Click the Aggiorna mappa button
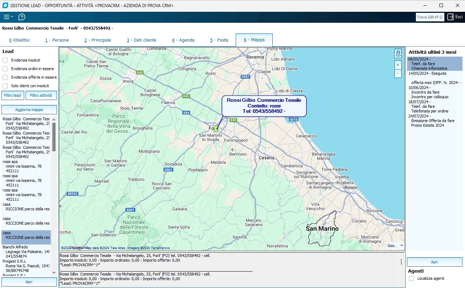The width and height of the screenshot is (465, 289). 29,110
